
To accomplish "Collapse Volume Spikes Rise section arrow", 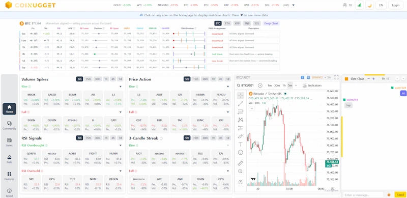I will pos(121,87).
